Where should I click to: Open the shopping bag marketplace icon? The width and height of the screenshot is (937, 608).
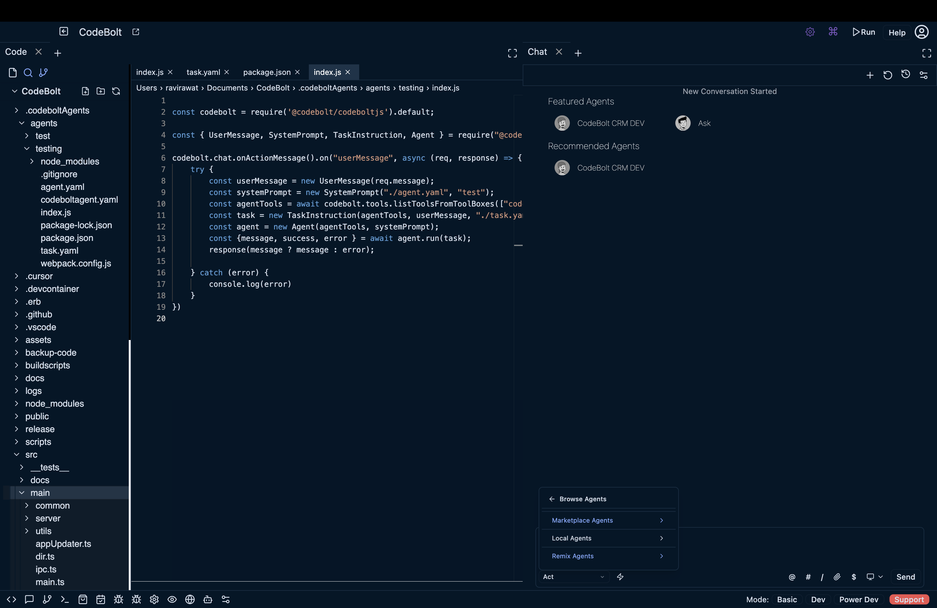click(x=83, y=599)
